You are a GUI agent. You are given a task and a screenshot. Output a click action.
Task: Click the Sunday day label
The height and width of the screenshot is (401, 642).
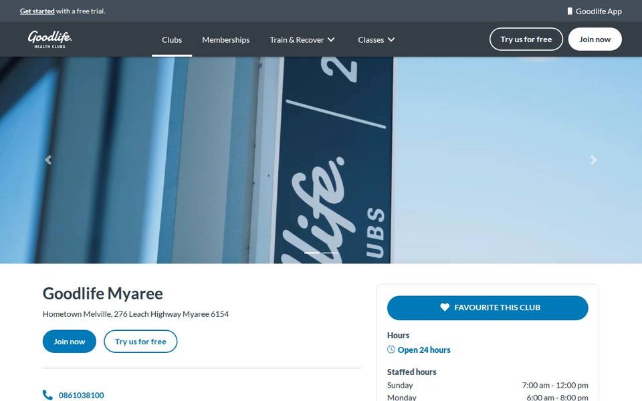[x=400, y=385]
